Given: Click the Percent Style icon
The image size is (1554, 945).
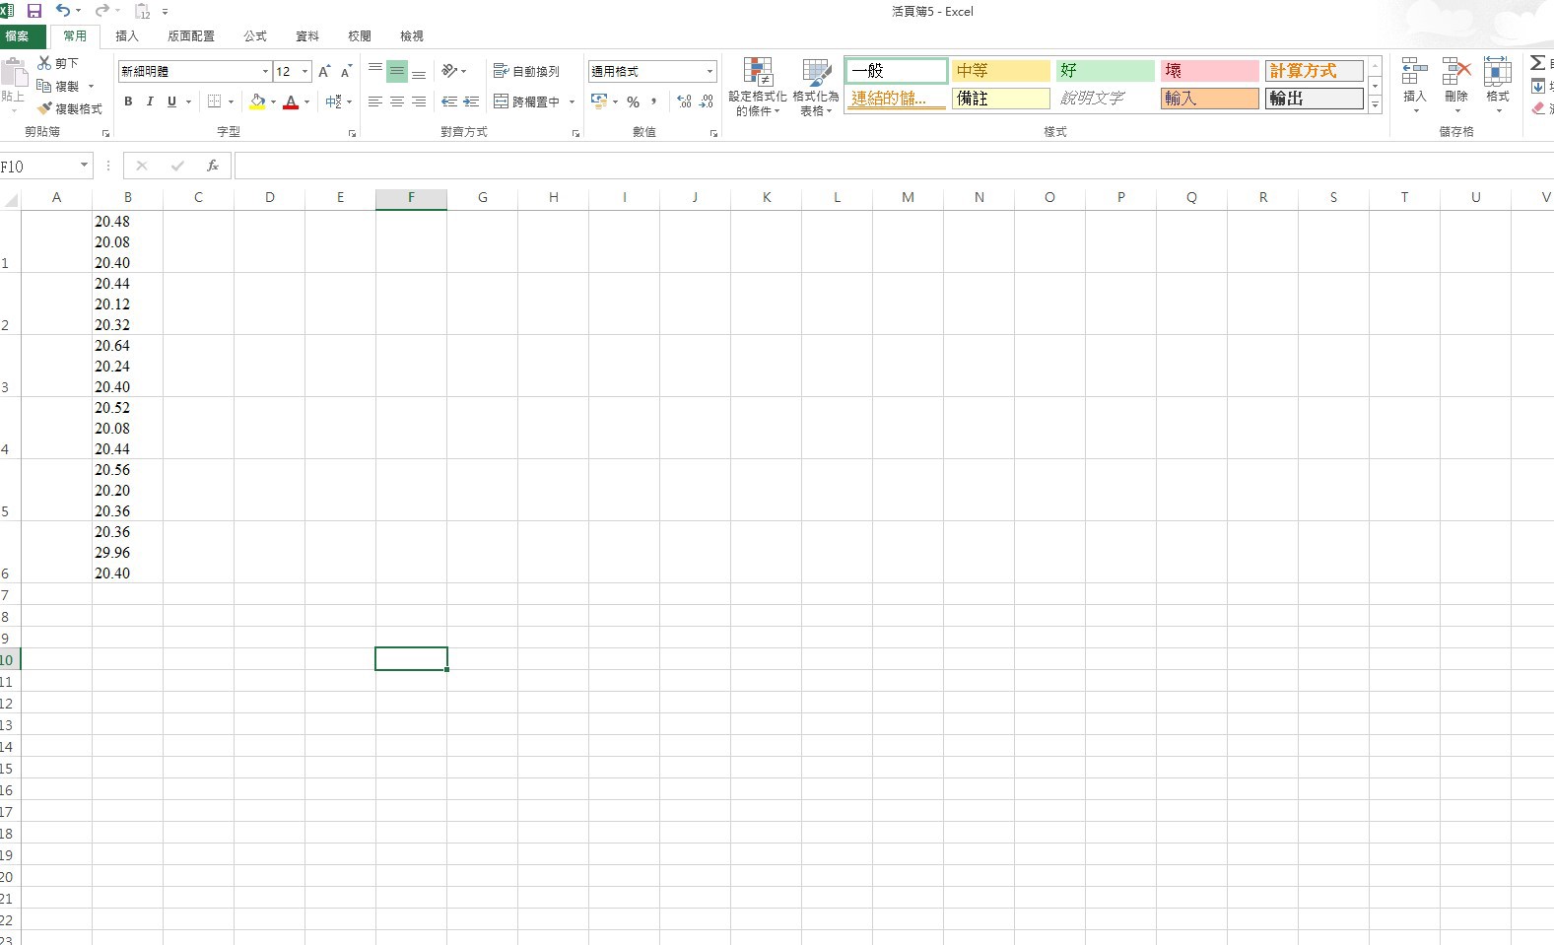Looking at the screenshot, I should click(x=633, y=101).
